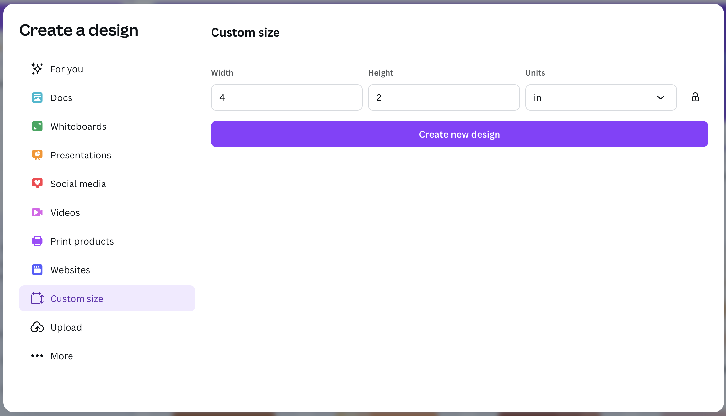Choose Presentations from the sidebar
The height and width of the screenshot is (416, 726).
coord(107,155)
